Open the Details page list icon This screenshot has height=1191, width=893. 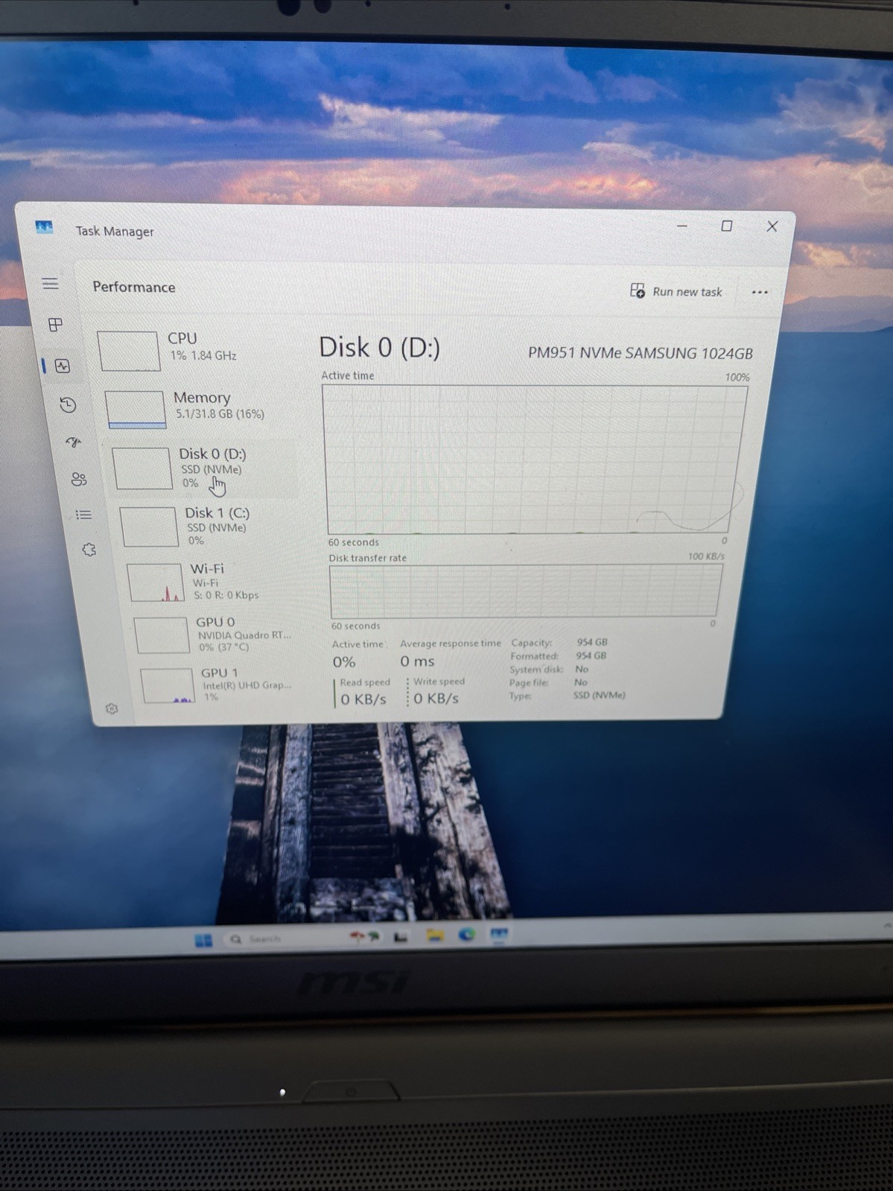83,515
